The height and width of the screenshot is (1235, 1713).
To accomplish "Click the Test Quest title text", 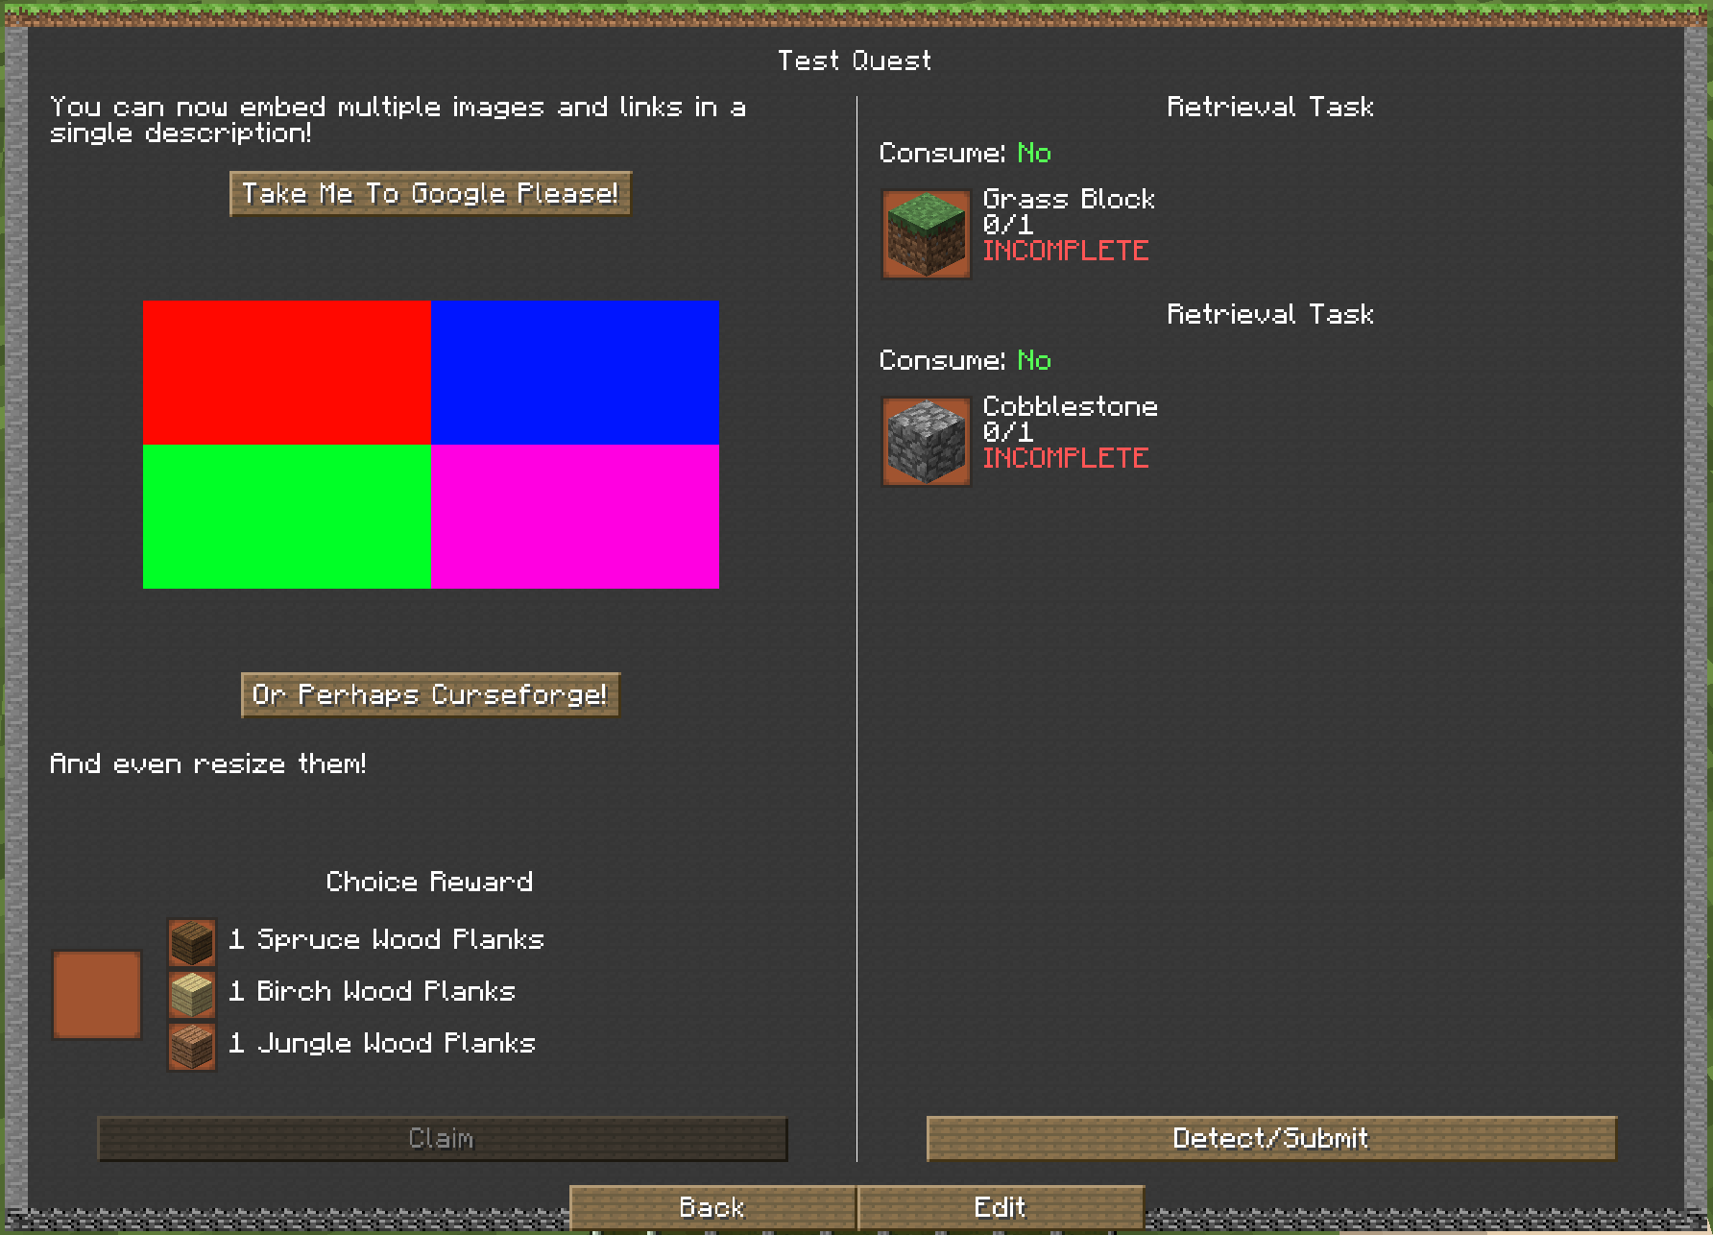I will (855, 61).
